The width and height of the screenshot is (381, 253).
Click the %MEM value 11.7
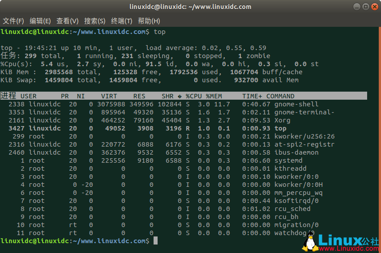pos(222,104)
